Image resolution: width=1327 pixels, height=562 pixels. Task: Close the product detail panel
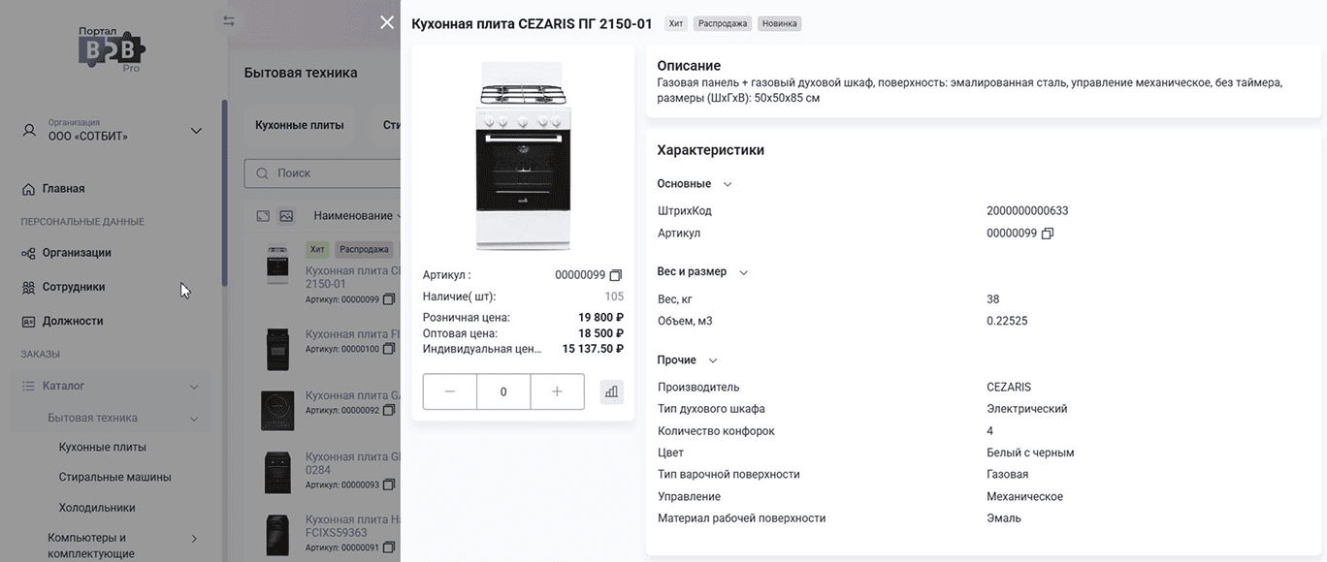(x=387, y=22)
